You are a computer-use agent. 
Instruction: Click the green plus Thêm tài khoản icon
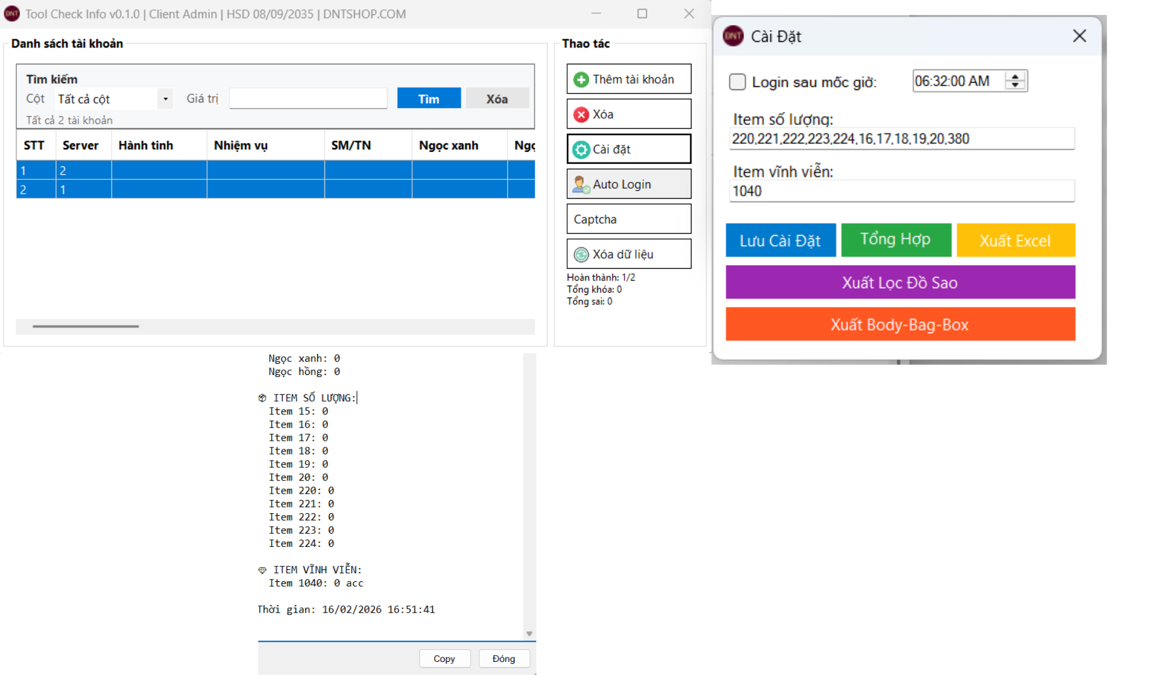pyautogui.click(x=581, y=79)
